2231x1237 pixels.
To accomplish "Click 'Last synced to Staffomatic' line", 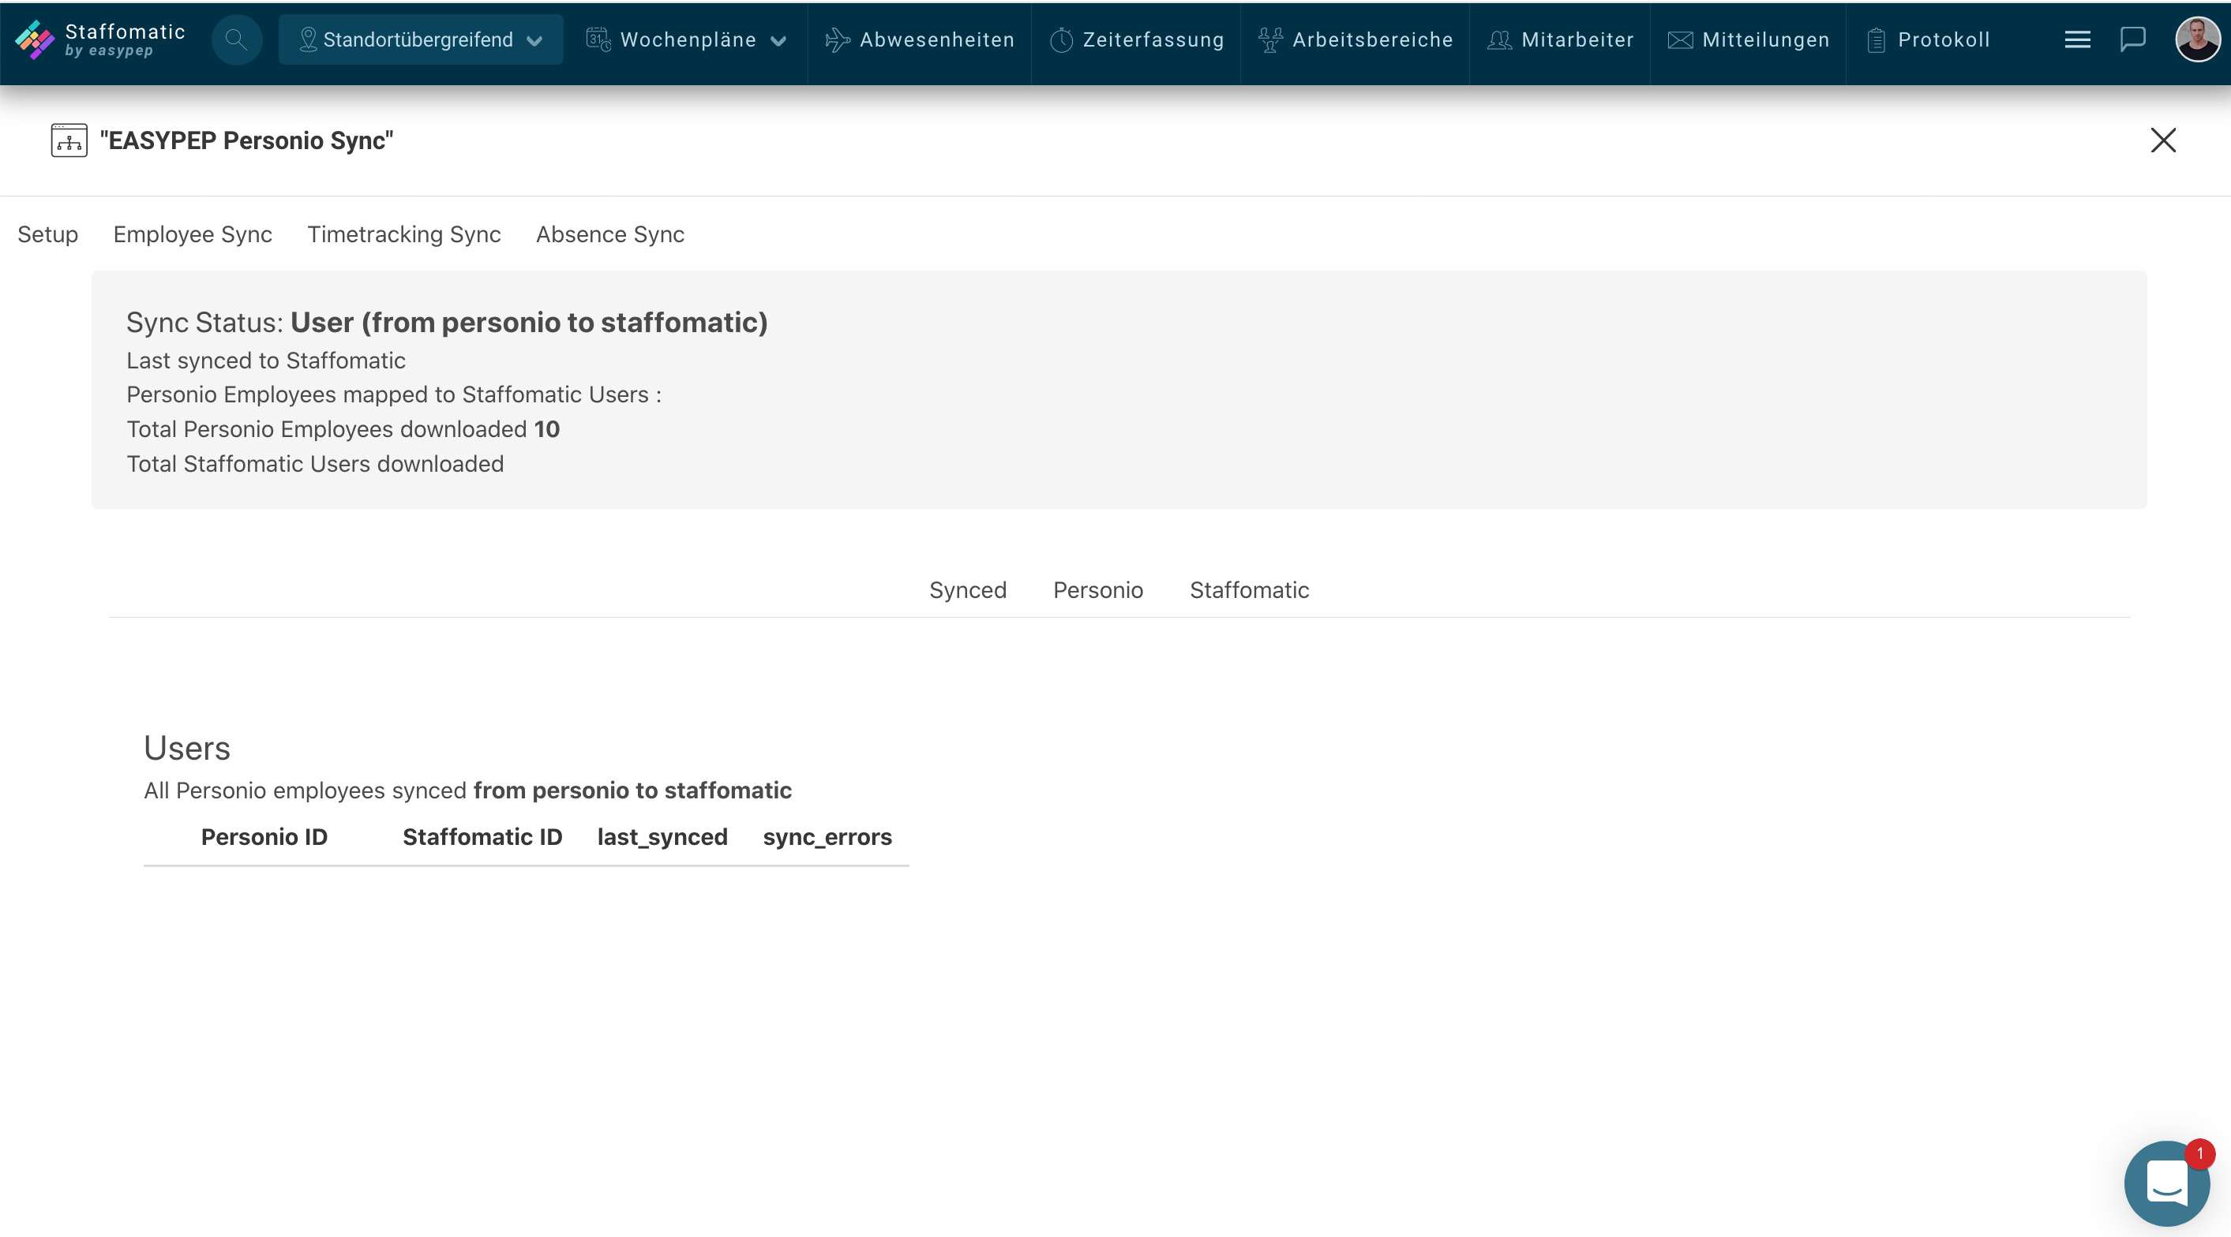I will coord(266,360).
